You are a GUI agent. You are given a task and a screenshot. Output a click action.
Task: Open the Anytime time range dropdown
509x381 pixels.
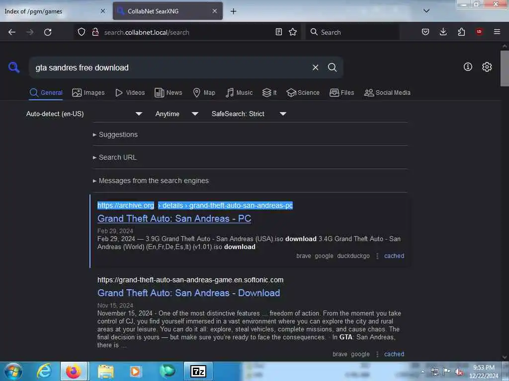(176, 114)
